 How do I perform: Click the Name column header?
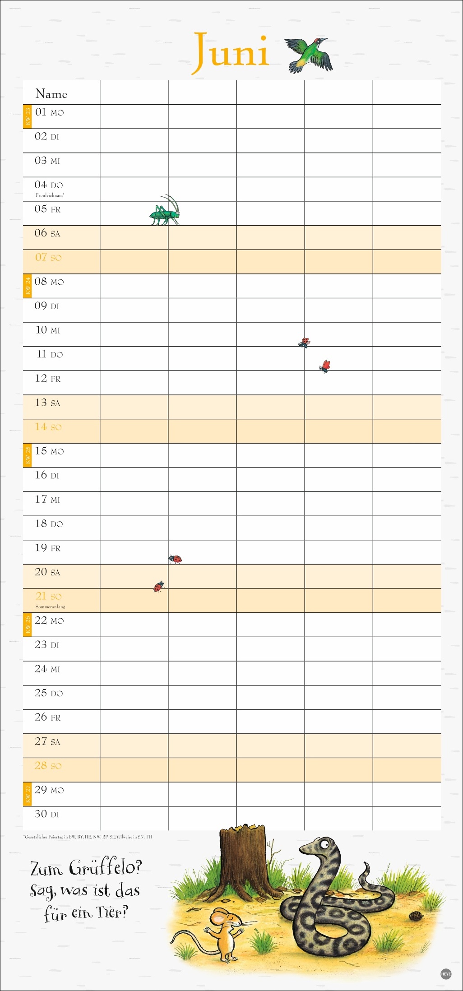click(x=51, y=94)
